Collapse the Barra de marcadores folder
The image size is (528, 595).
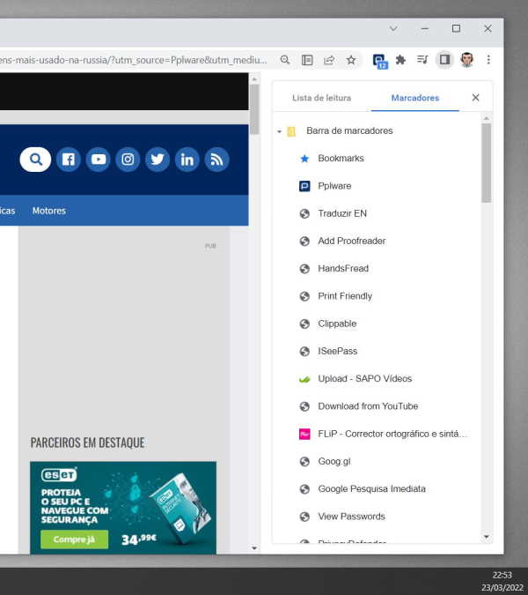pos(279,131)
